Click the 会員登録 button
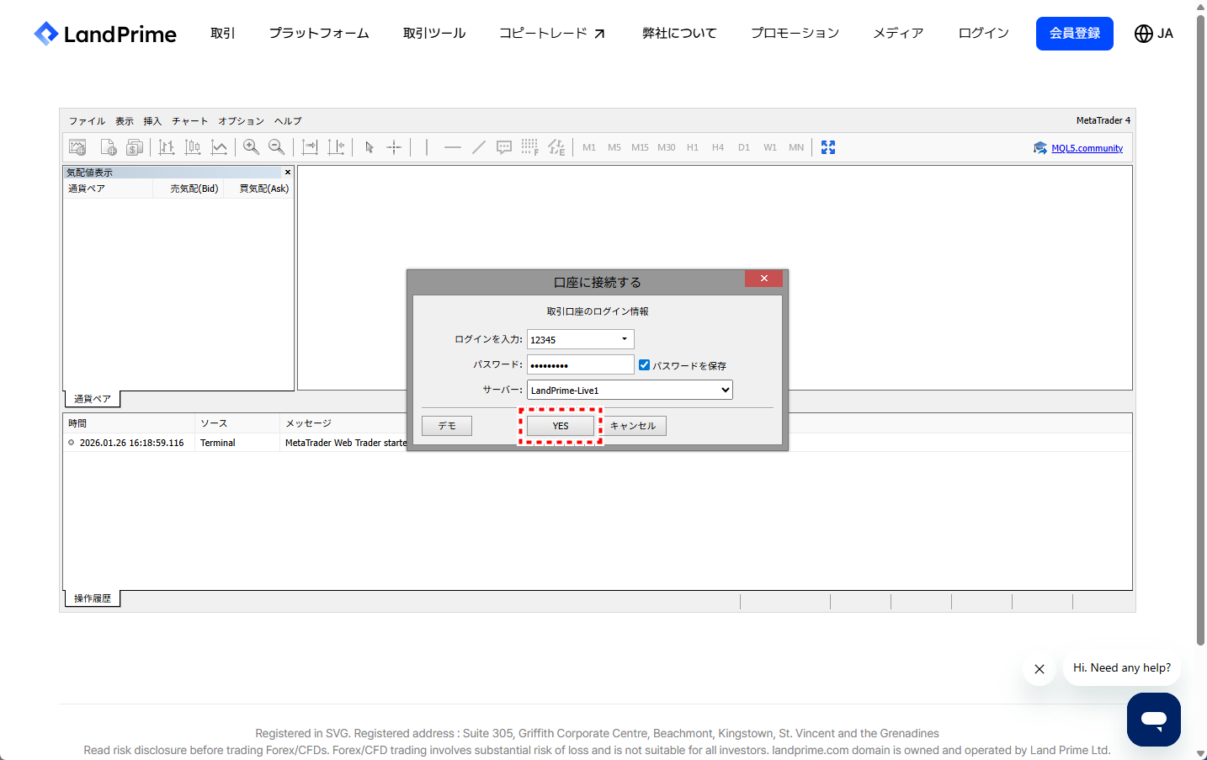 [1075, 34]
